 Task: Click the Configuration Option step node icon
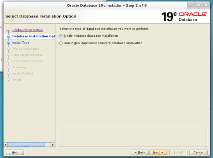coord(9,30)
